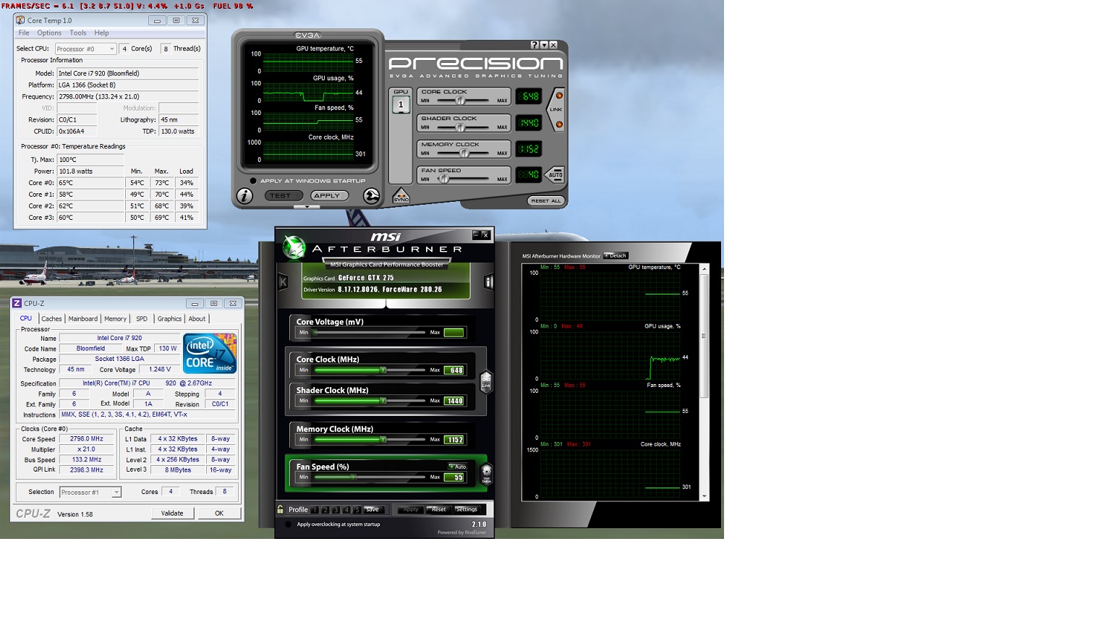
Task: Open the MSI Afterburner information i icon
Action: (x=489, y=282)
